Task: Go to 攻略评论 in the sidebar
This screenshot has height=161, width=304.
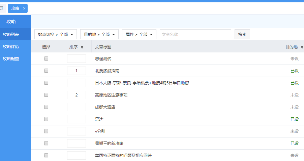Action: pos(11,46)
